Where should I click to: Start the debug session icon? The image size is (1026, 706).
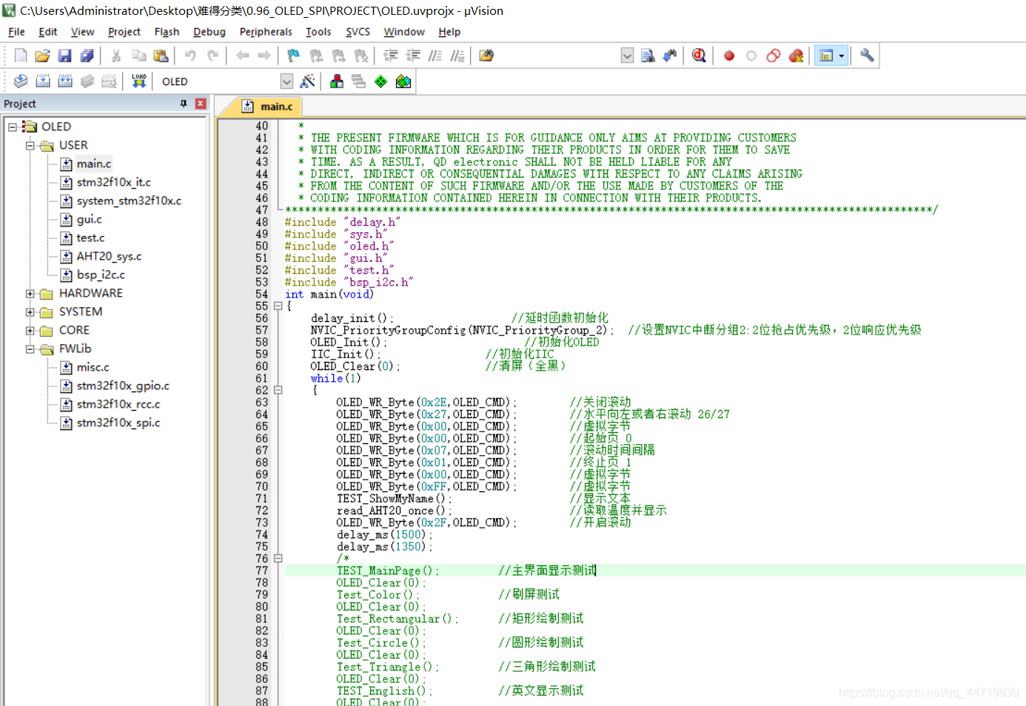699,56
